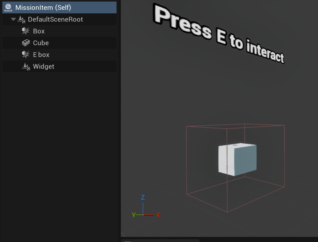Select the E box component label
The width and height of the screenshot is (318, 242).
click(x=41, y=55)
